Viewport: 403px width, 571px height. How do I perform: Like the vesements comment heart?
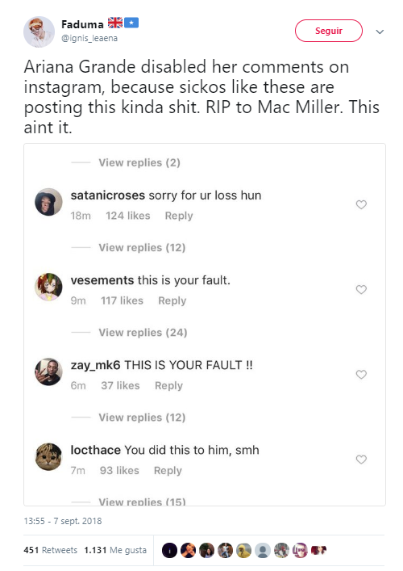(361, 289)
